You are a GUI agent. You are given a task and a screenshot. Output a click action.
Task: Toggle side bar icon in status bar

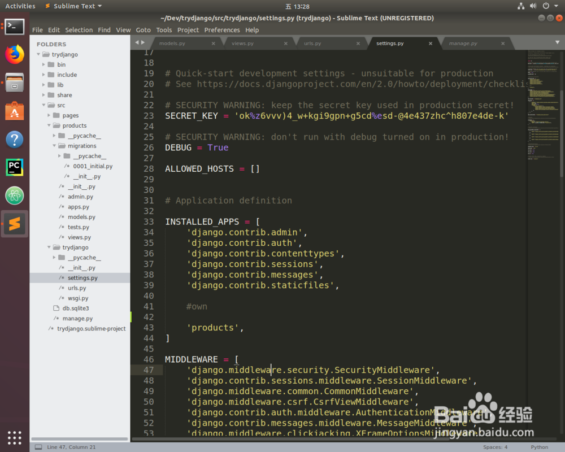coord(38,447)
